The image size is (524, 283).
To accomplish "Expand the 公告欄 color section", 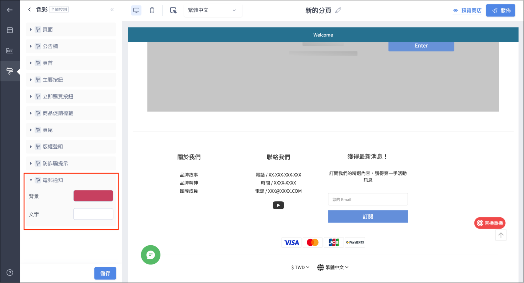I will (x=71, y=46).
